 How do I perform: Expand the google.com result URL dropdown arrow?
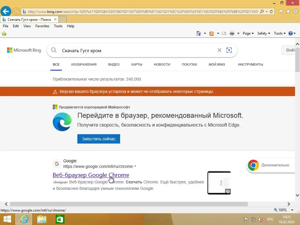[x=135, y=166]
